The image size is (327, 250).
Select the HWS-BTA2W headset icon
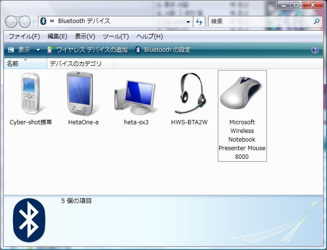coord(190,93)
